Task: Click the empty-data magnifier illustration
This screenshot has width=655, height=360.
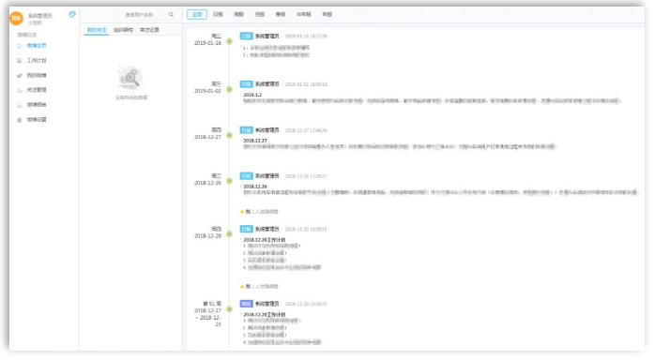Action: (130, 78)
